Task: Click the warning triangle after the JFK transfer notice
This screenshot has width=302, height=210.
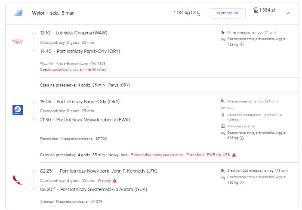Action: pos(234,155)
